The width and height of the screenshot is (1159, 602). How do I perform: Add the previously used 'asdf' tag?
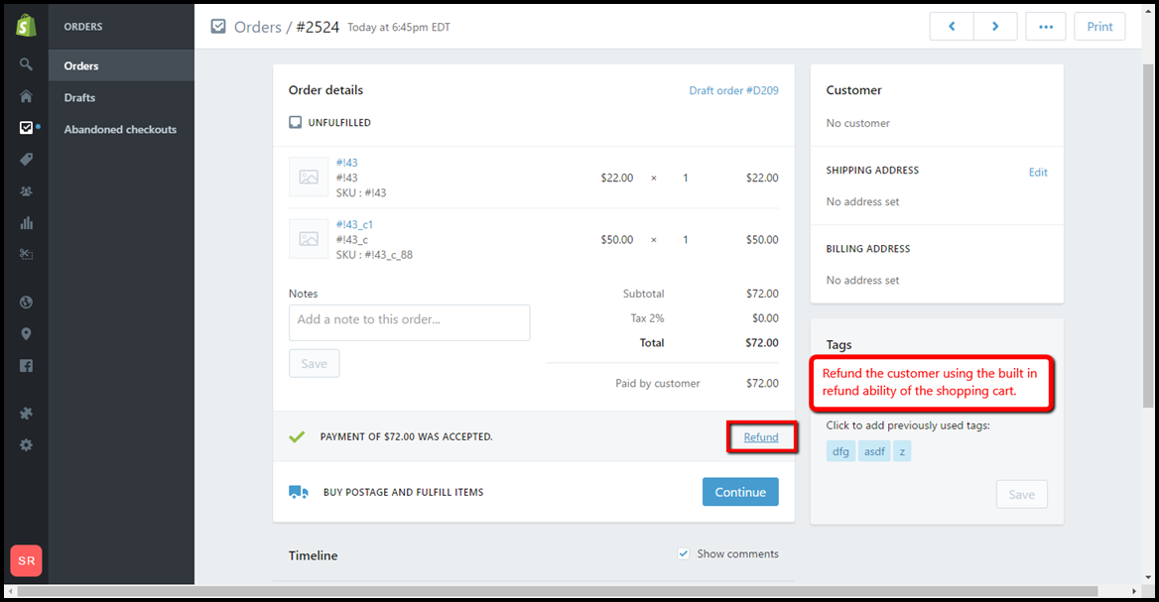[874, 451]
